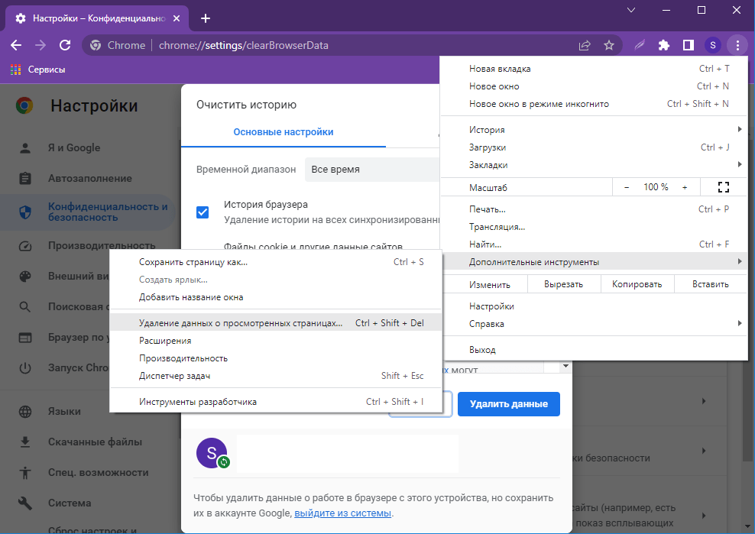Click the share page icon
Image resolution: width=755 pixels, height=534 pixels.
coord(585,45)
